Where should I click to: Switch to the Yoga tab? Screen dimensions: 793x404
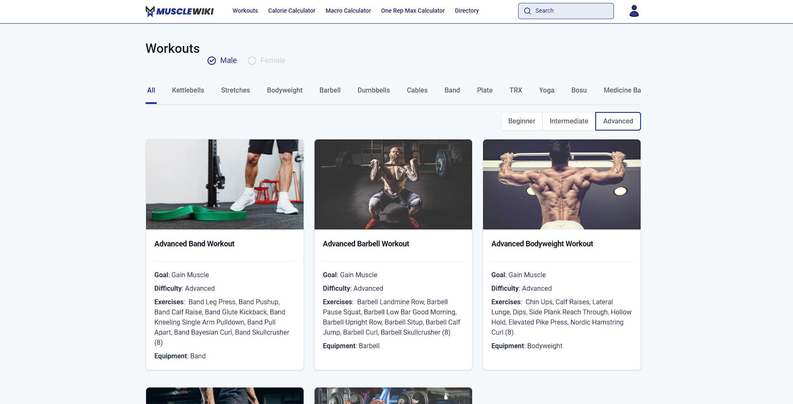click(546, 90)
